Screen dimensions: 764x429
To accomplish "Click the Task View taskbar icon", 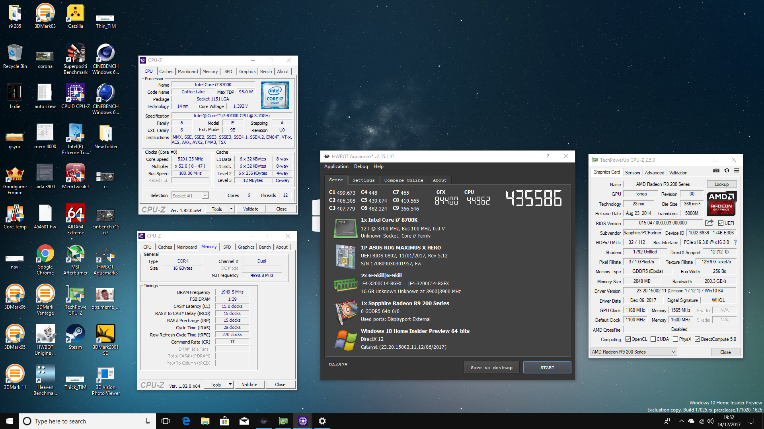I will tap(166, 421).
